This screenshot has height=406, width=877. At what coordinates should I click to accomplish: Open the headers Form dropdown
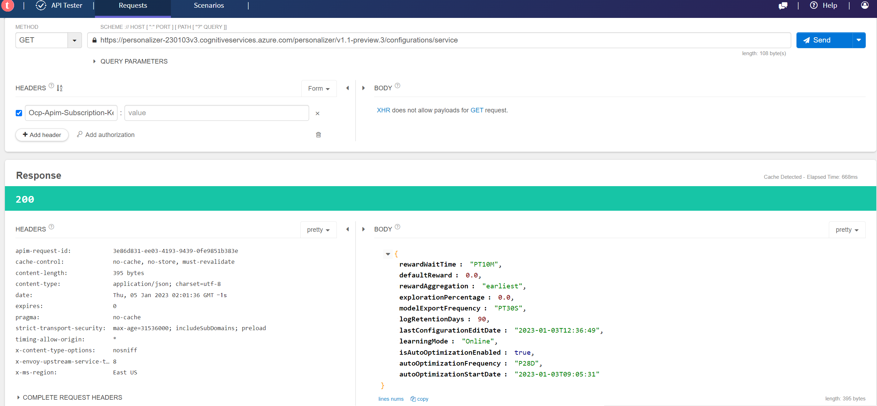[319, 89]
